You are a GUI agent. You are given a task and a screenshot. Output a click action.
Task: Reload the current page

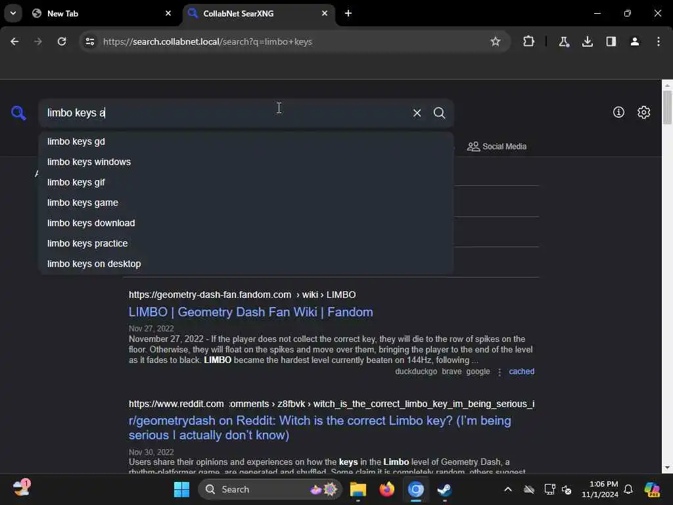coord(62,41)
